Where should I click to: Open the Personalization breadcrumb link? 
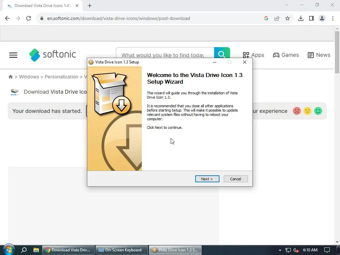(61, 77)
